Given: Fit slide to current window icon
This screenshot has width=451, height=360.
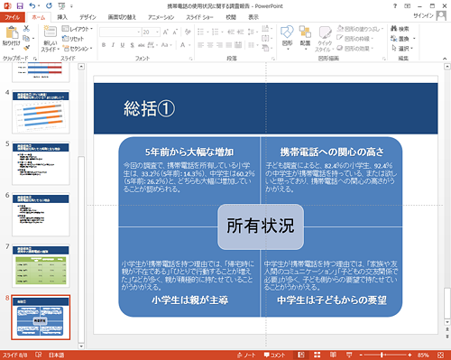Looking at the screenshot, I should pos(441,355).
